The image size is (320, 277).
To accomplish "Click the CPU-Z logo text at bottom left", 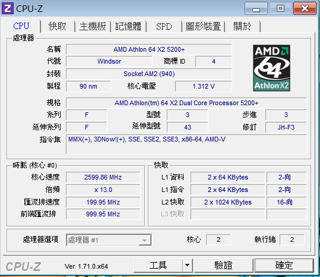I will tap(23, 266).
